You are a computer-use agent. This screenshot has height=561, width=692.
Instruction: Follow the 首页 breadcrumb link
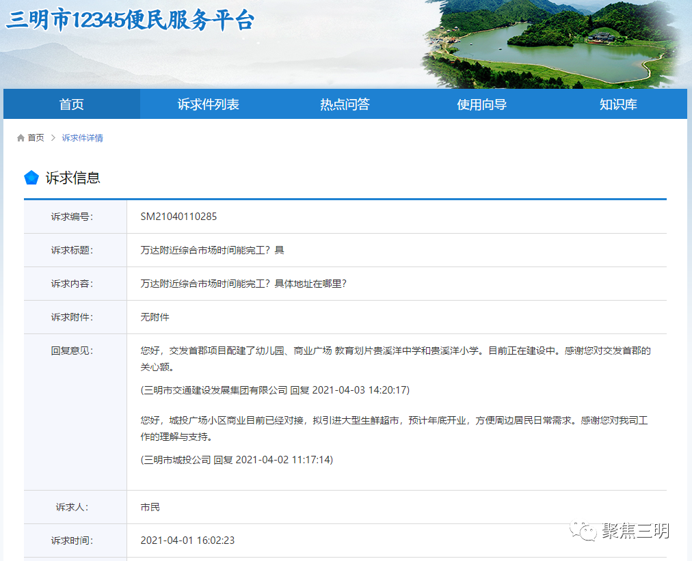click(x=36, y=138)
